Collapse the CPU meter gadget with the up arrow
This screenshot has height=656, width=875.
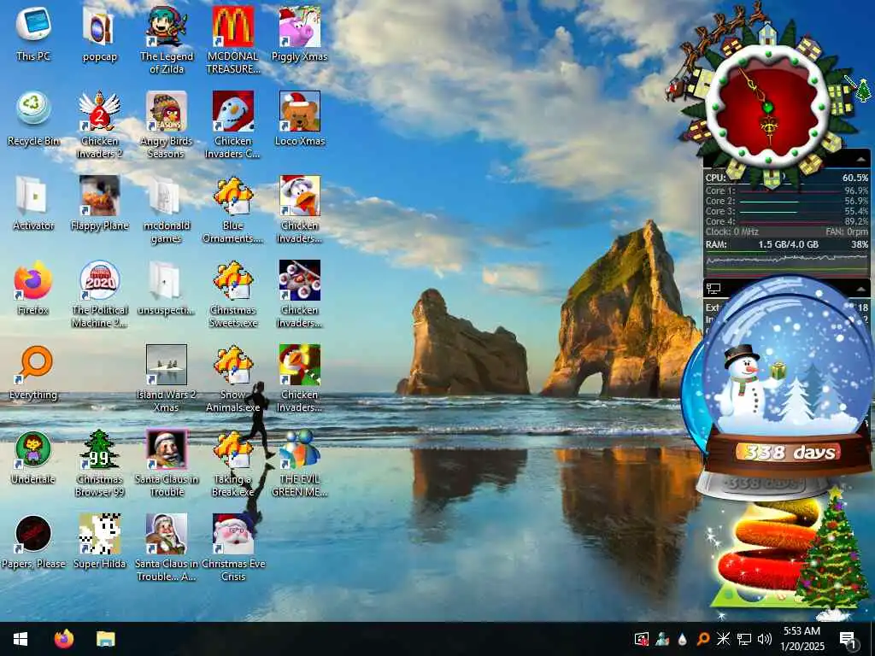pos(861,160)
